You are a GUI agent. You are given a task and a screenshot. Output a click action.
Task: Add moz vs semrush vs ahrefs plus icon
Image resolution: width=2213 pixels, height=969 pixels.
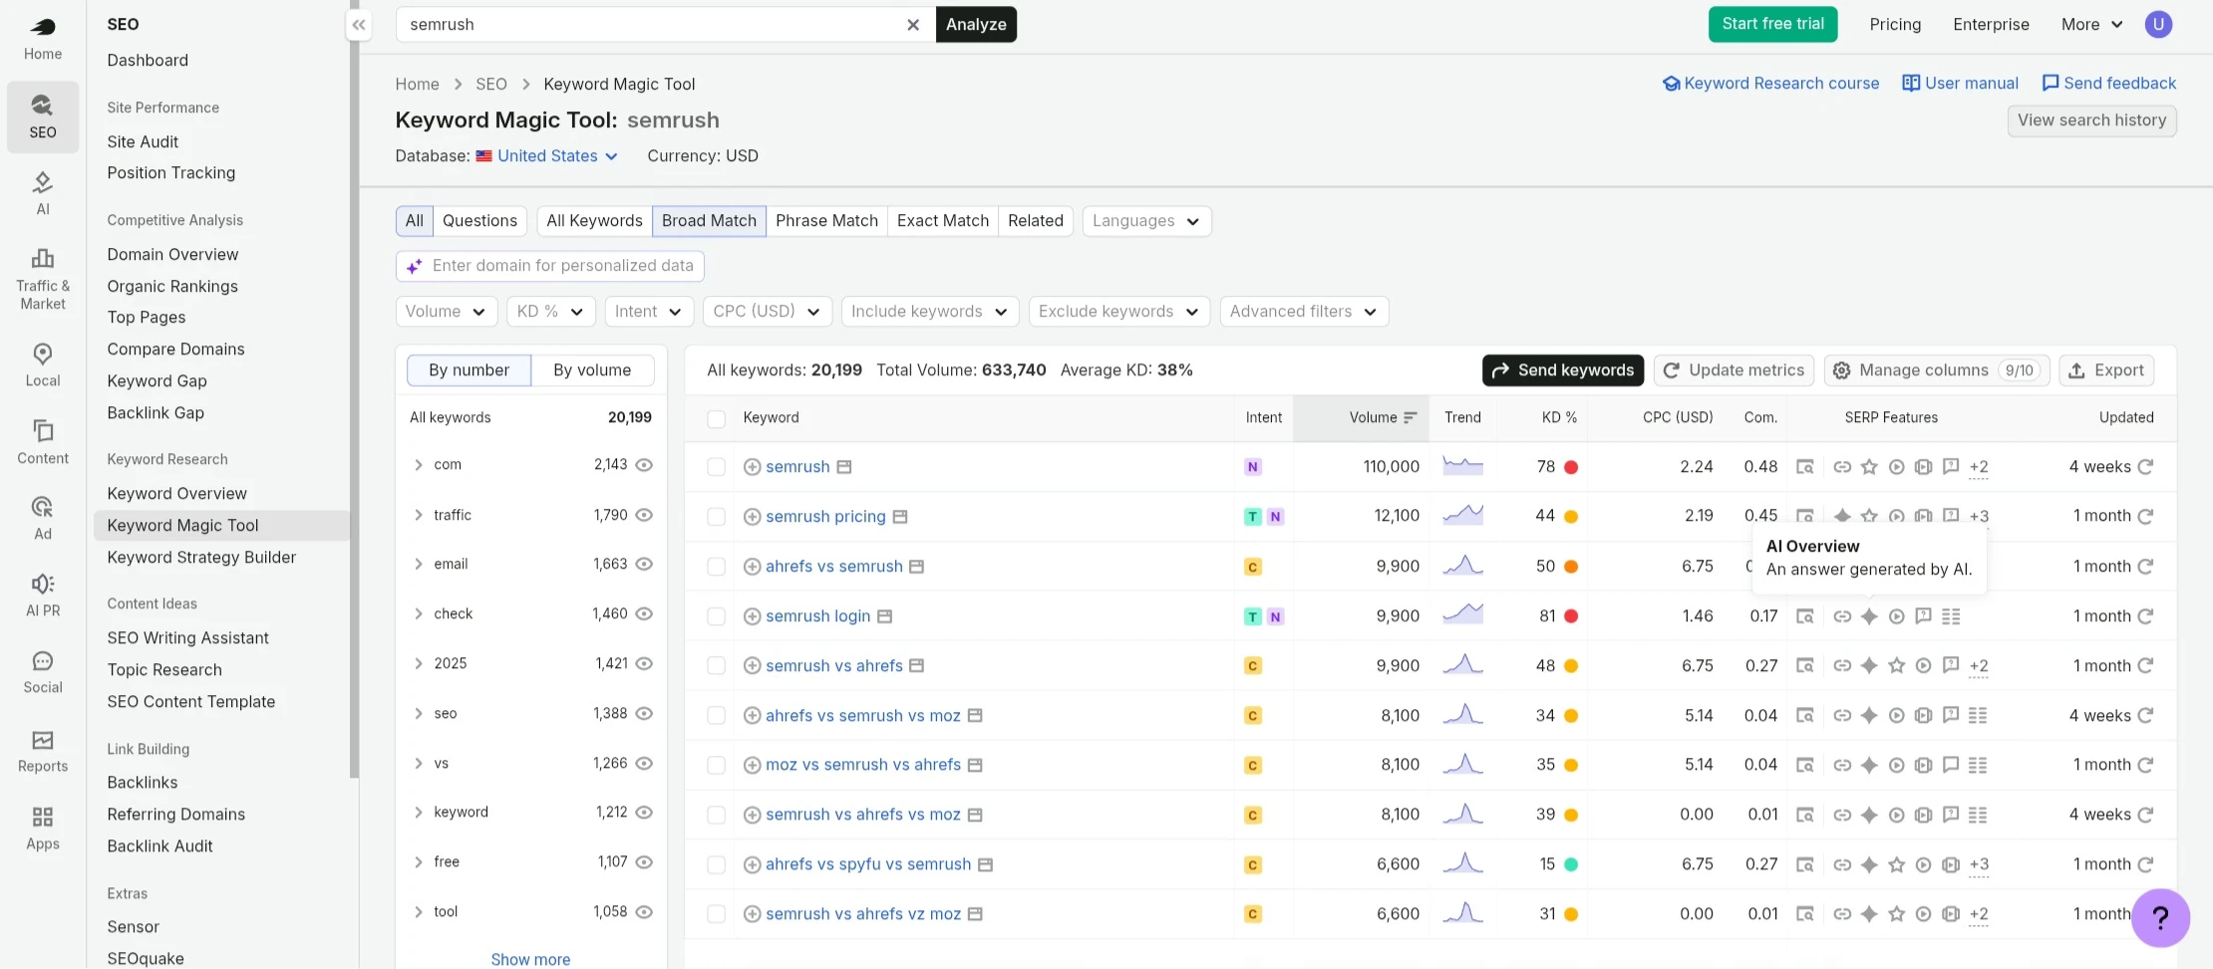(x=753, y=765)
